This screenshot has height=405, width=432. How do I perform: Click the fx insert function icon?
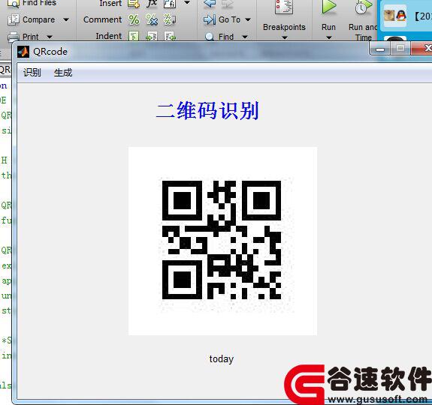tap(152, 3)
